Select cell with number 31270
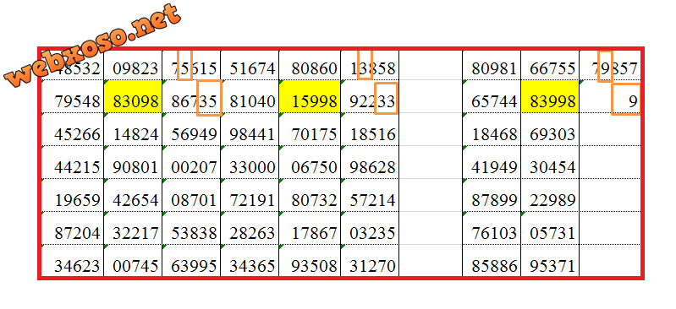This screenshot has height=309, width=676. click(370, 261)
